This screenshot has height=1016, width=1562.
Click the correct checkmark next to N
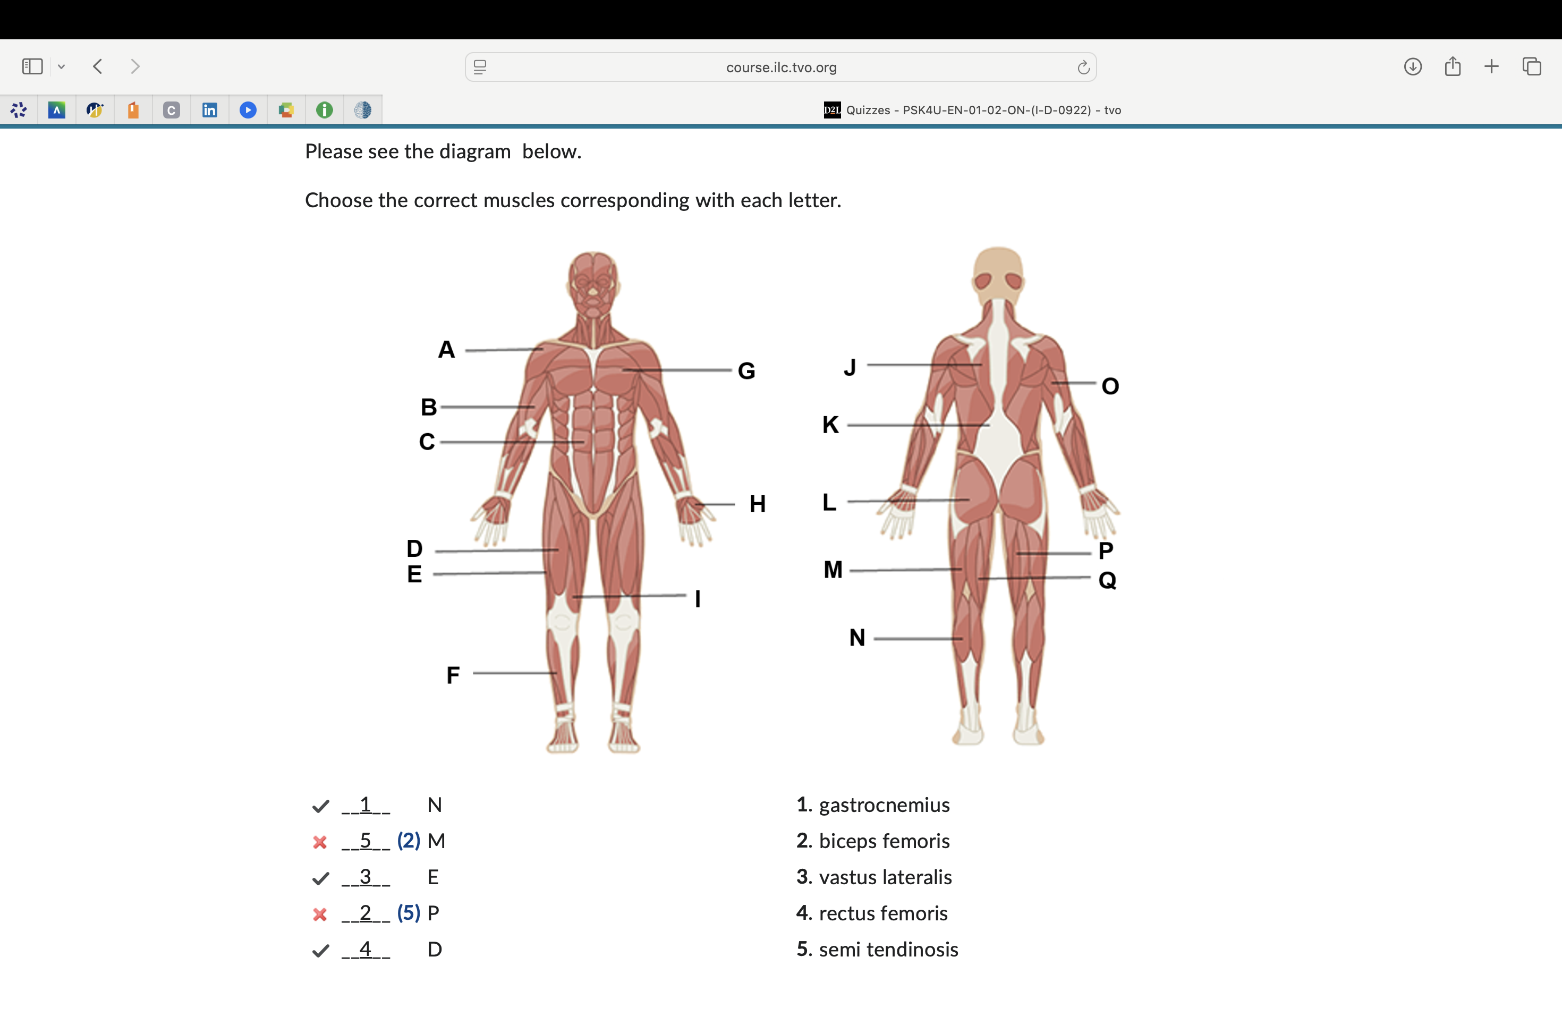pyautogui.click(x=320, y=806)
